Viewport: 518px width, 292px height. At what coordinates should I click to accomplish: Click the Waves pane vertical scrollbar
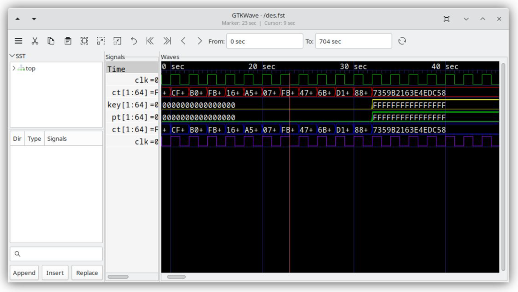tap(503, 167)
